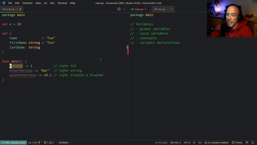257x145 pixels.
Task: Click the func main() declaration
Action: click(14, 61)
